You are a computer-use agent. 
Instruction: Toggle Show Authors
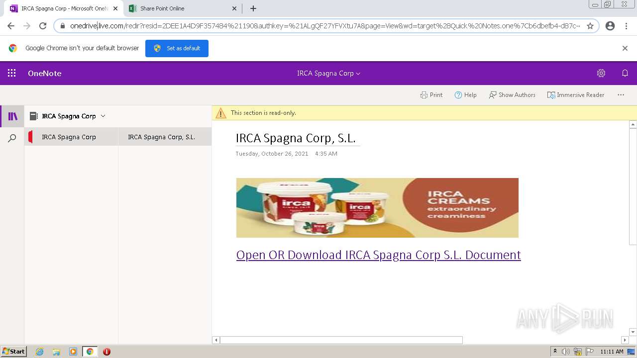[512, 95]
